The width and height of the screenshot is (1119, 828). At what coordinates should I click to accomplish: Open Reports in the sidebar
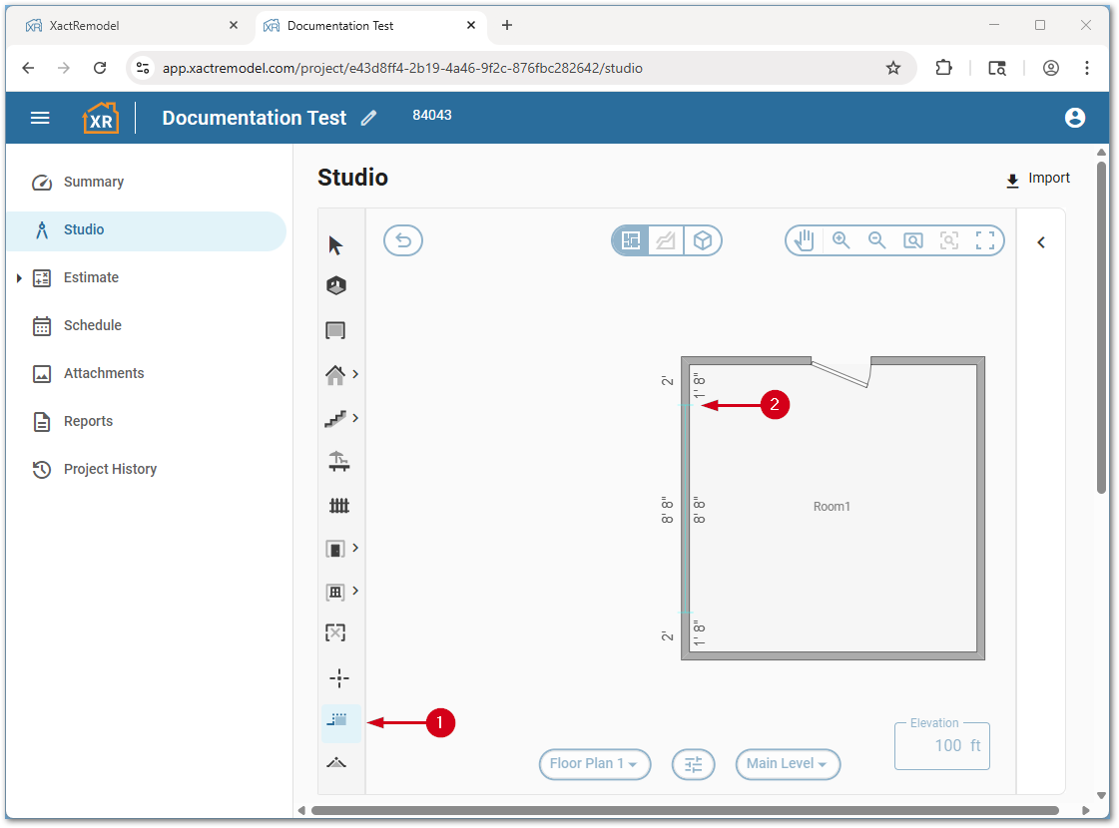click(88, 421)
